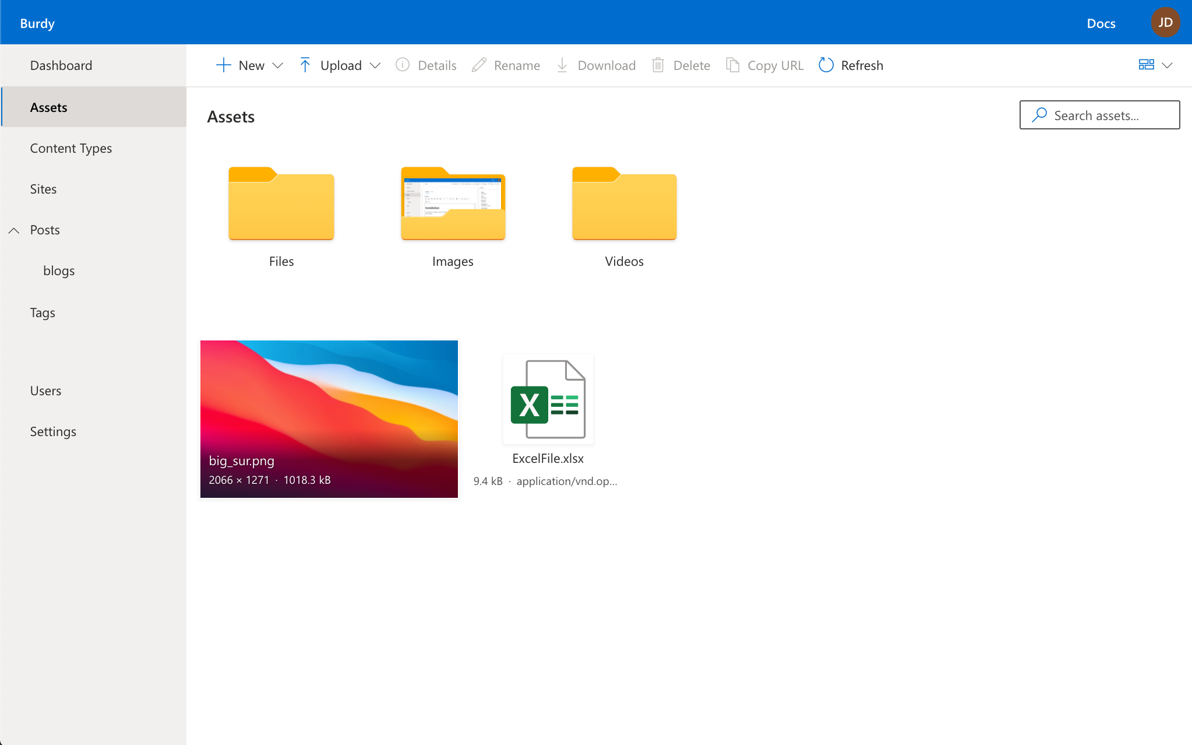Select the ExcelFile.xlsx file icon
This screenshot has height=745, width=1192.
[548, 400]
